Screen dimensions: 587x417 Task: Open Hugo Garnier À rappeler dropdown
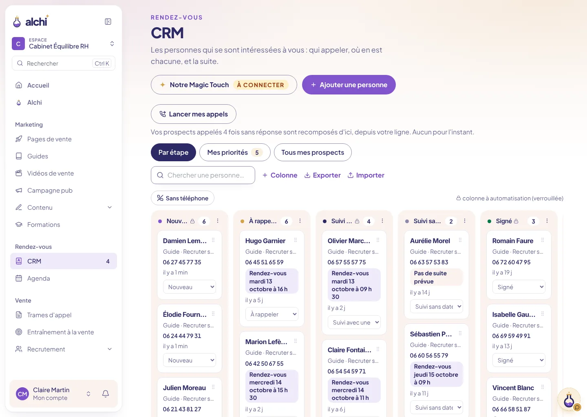(x=272, y=314)
